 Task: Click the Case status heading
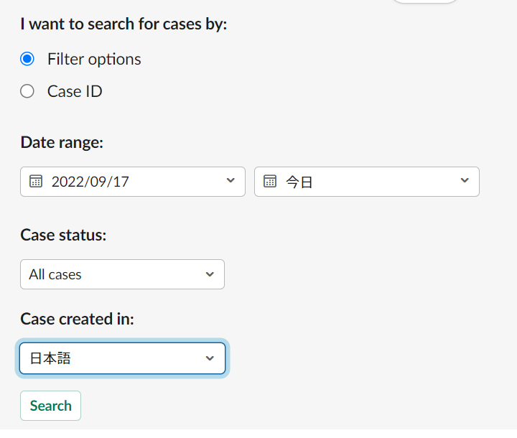tap(63, 236)
